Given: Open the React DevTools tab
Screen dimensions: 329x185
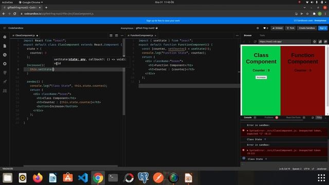Looking at the screenshot, I should 294,118.
